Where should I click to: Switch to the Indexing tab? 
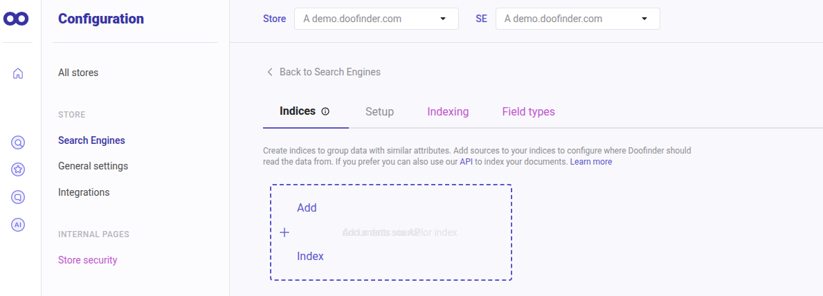pyautogui.click(x=448, y=111)
